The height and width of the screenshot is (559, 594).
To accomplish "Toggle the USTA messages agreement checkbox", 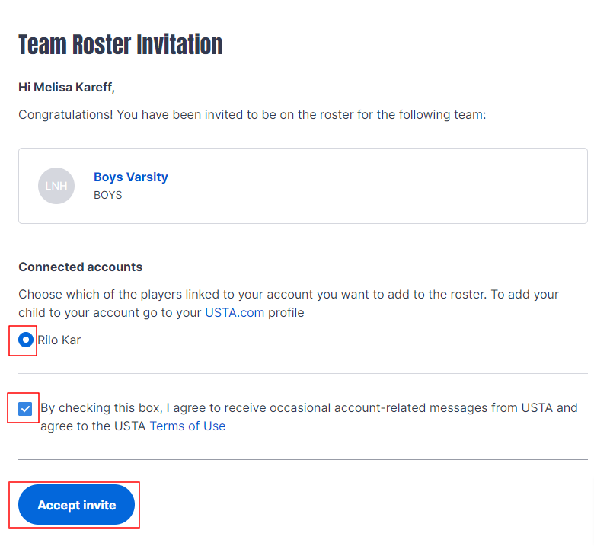I will pos(25,409).
